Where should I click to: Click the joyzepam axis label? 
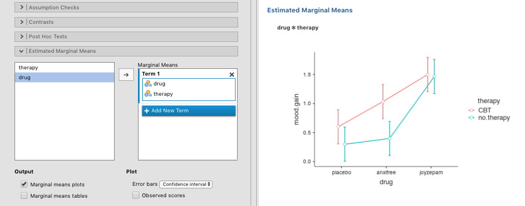[431, 172]
